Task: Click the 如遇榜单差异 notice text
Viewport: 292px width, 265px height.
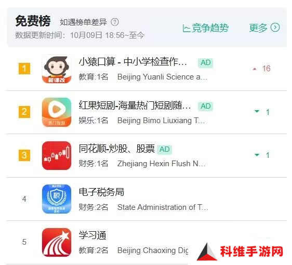Action: pyautogui.click(x=83, y=22)
